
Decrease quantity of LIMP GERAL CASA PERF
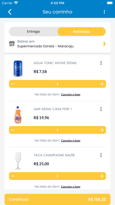click(x=13, y=130)
